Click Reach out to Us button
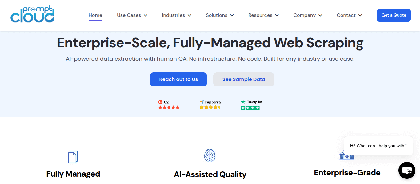Viewport: 420px width, 184px height. [x=178, y=79]
